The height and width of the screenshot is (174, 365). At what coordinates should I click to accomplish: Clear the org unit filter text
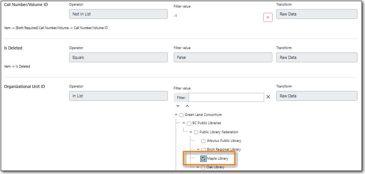[268, 97]
